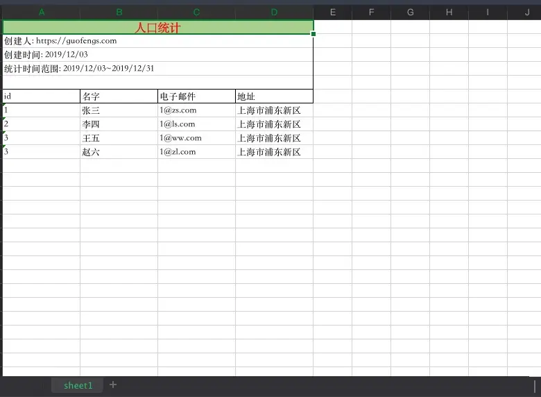Select the 1@ww.com email cell
This screenshot has height=397, width=541.
(197, 137)
